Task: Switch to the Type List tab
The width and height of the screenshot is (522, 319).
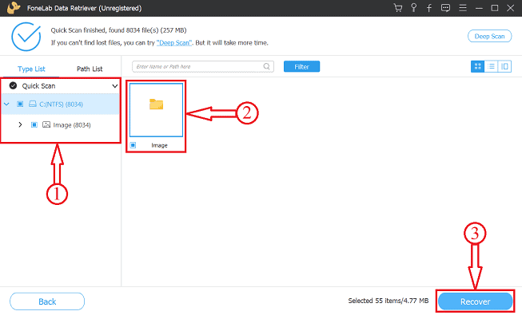Action: coord(31,69)
